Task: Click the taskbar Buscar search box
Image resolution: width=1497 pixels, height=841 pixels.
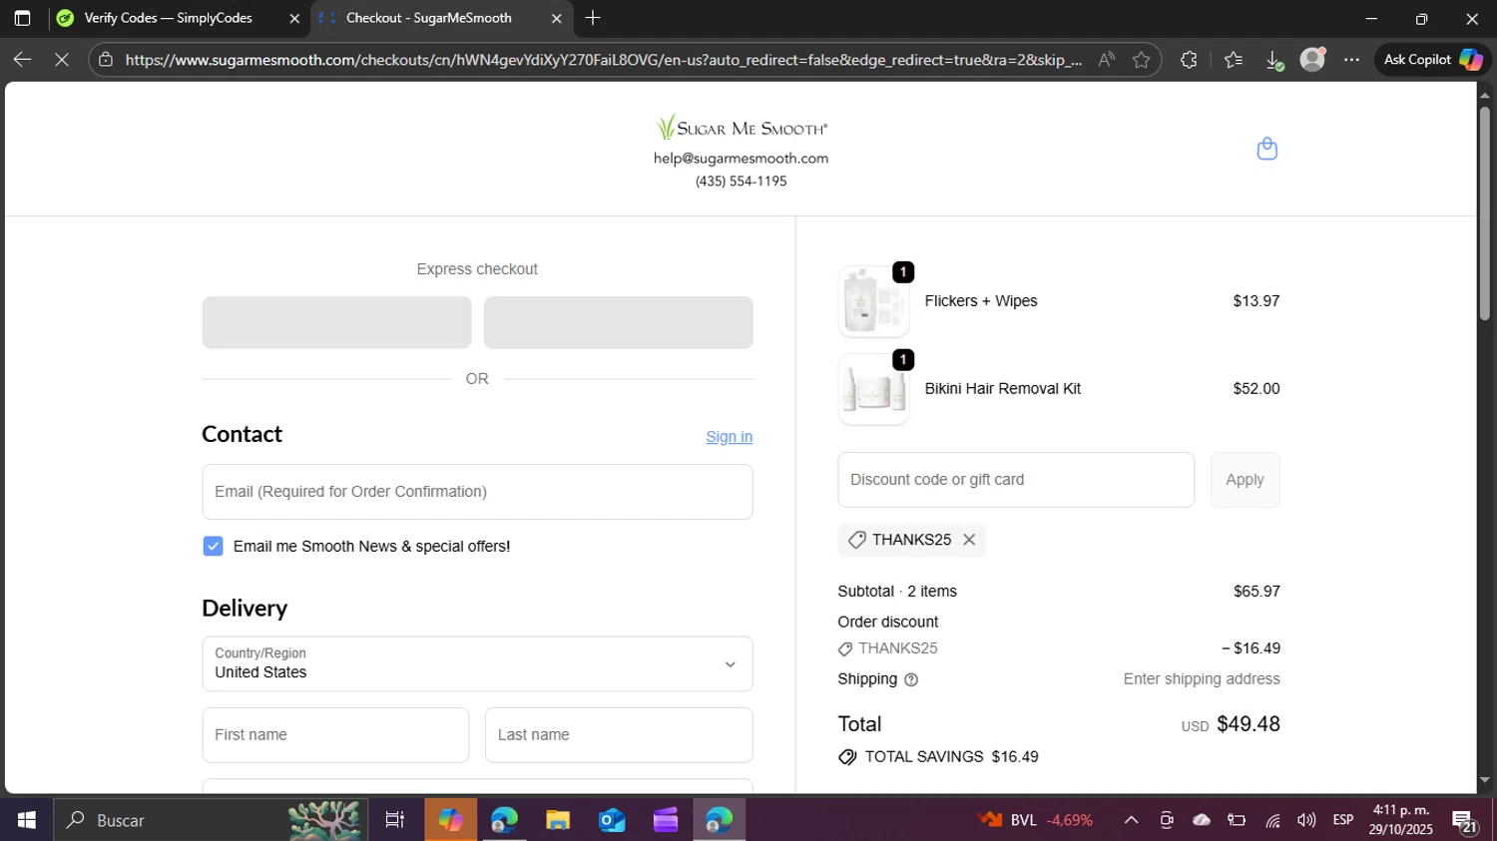Action: pyautogui.click(x=211, y=820)
